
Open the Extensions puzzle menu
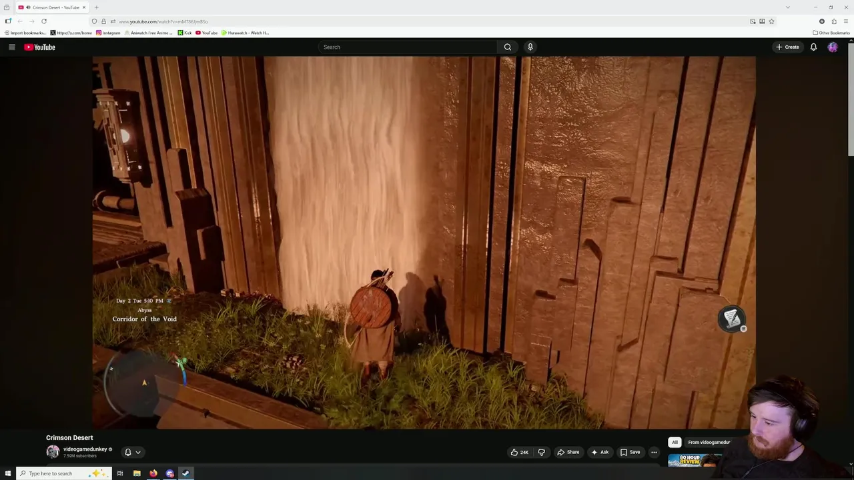pos(834,21)
